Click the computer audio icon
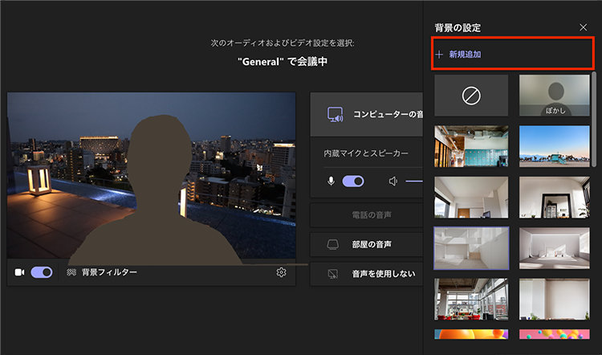The image size is (602, 355). (x=335, y=115)
